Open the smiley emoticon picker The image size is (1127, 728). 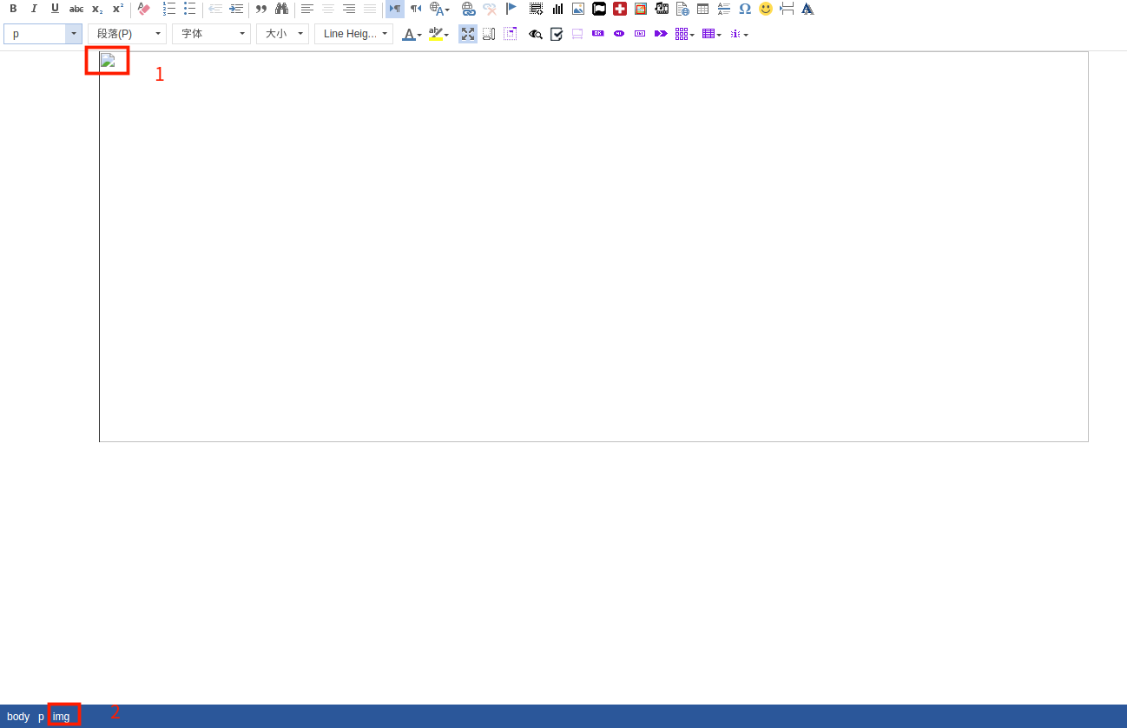[x=766, y=9]
